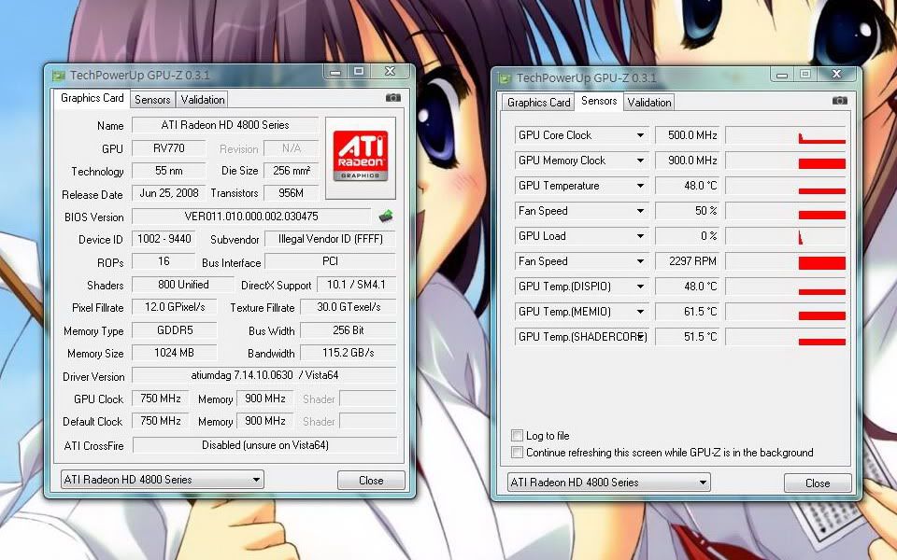Click the camera screenshot icon in the Sensors window
Screen dimensions: 897x560
tap(840, 101)
